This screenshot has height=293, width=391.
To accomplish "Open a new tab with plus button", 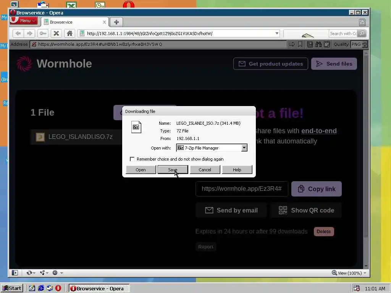I will click(116, 22).
